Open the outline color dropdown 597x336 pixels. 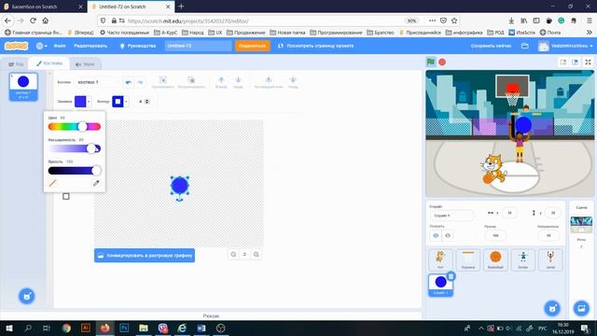[126, 102]
